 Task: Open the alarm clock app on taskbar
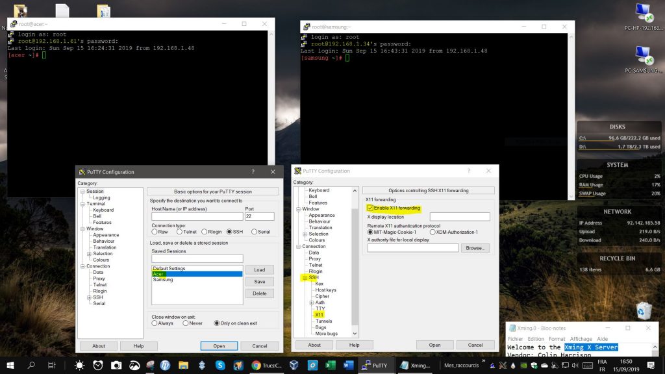coord(98,365)
